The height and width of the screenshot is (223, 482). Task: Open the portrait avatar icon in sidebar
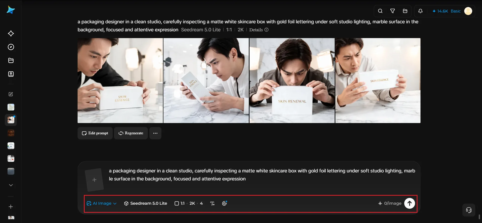[x=11, y=74]
